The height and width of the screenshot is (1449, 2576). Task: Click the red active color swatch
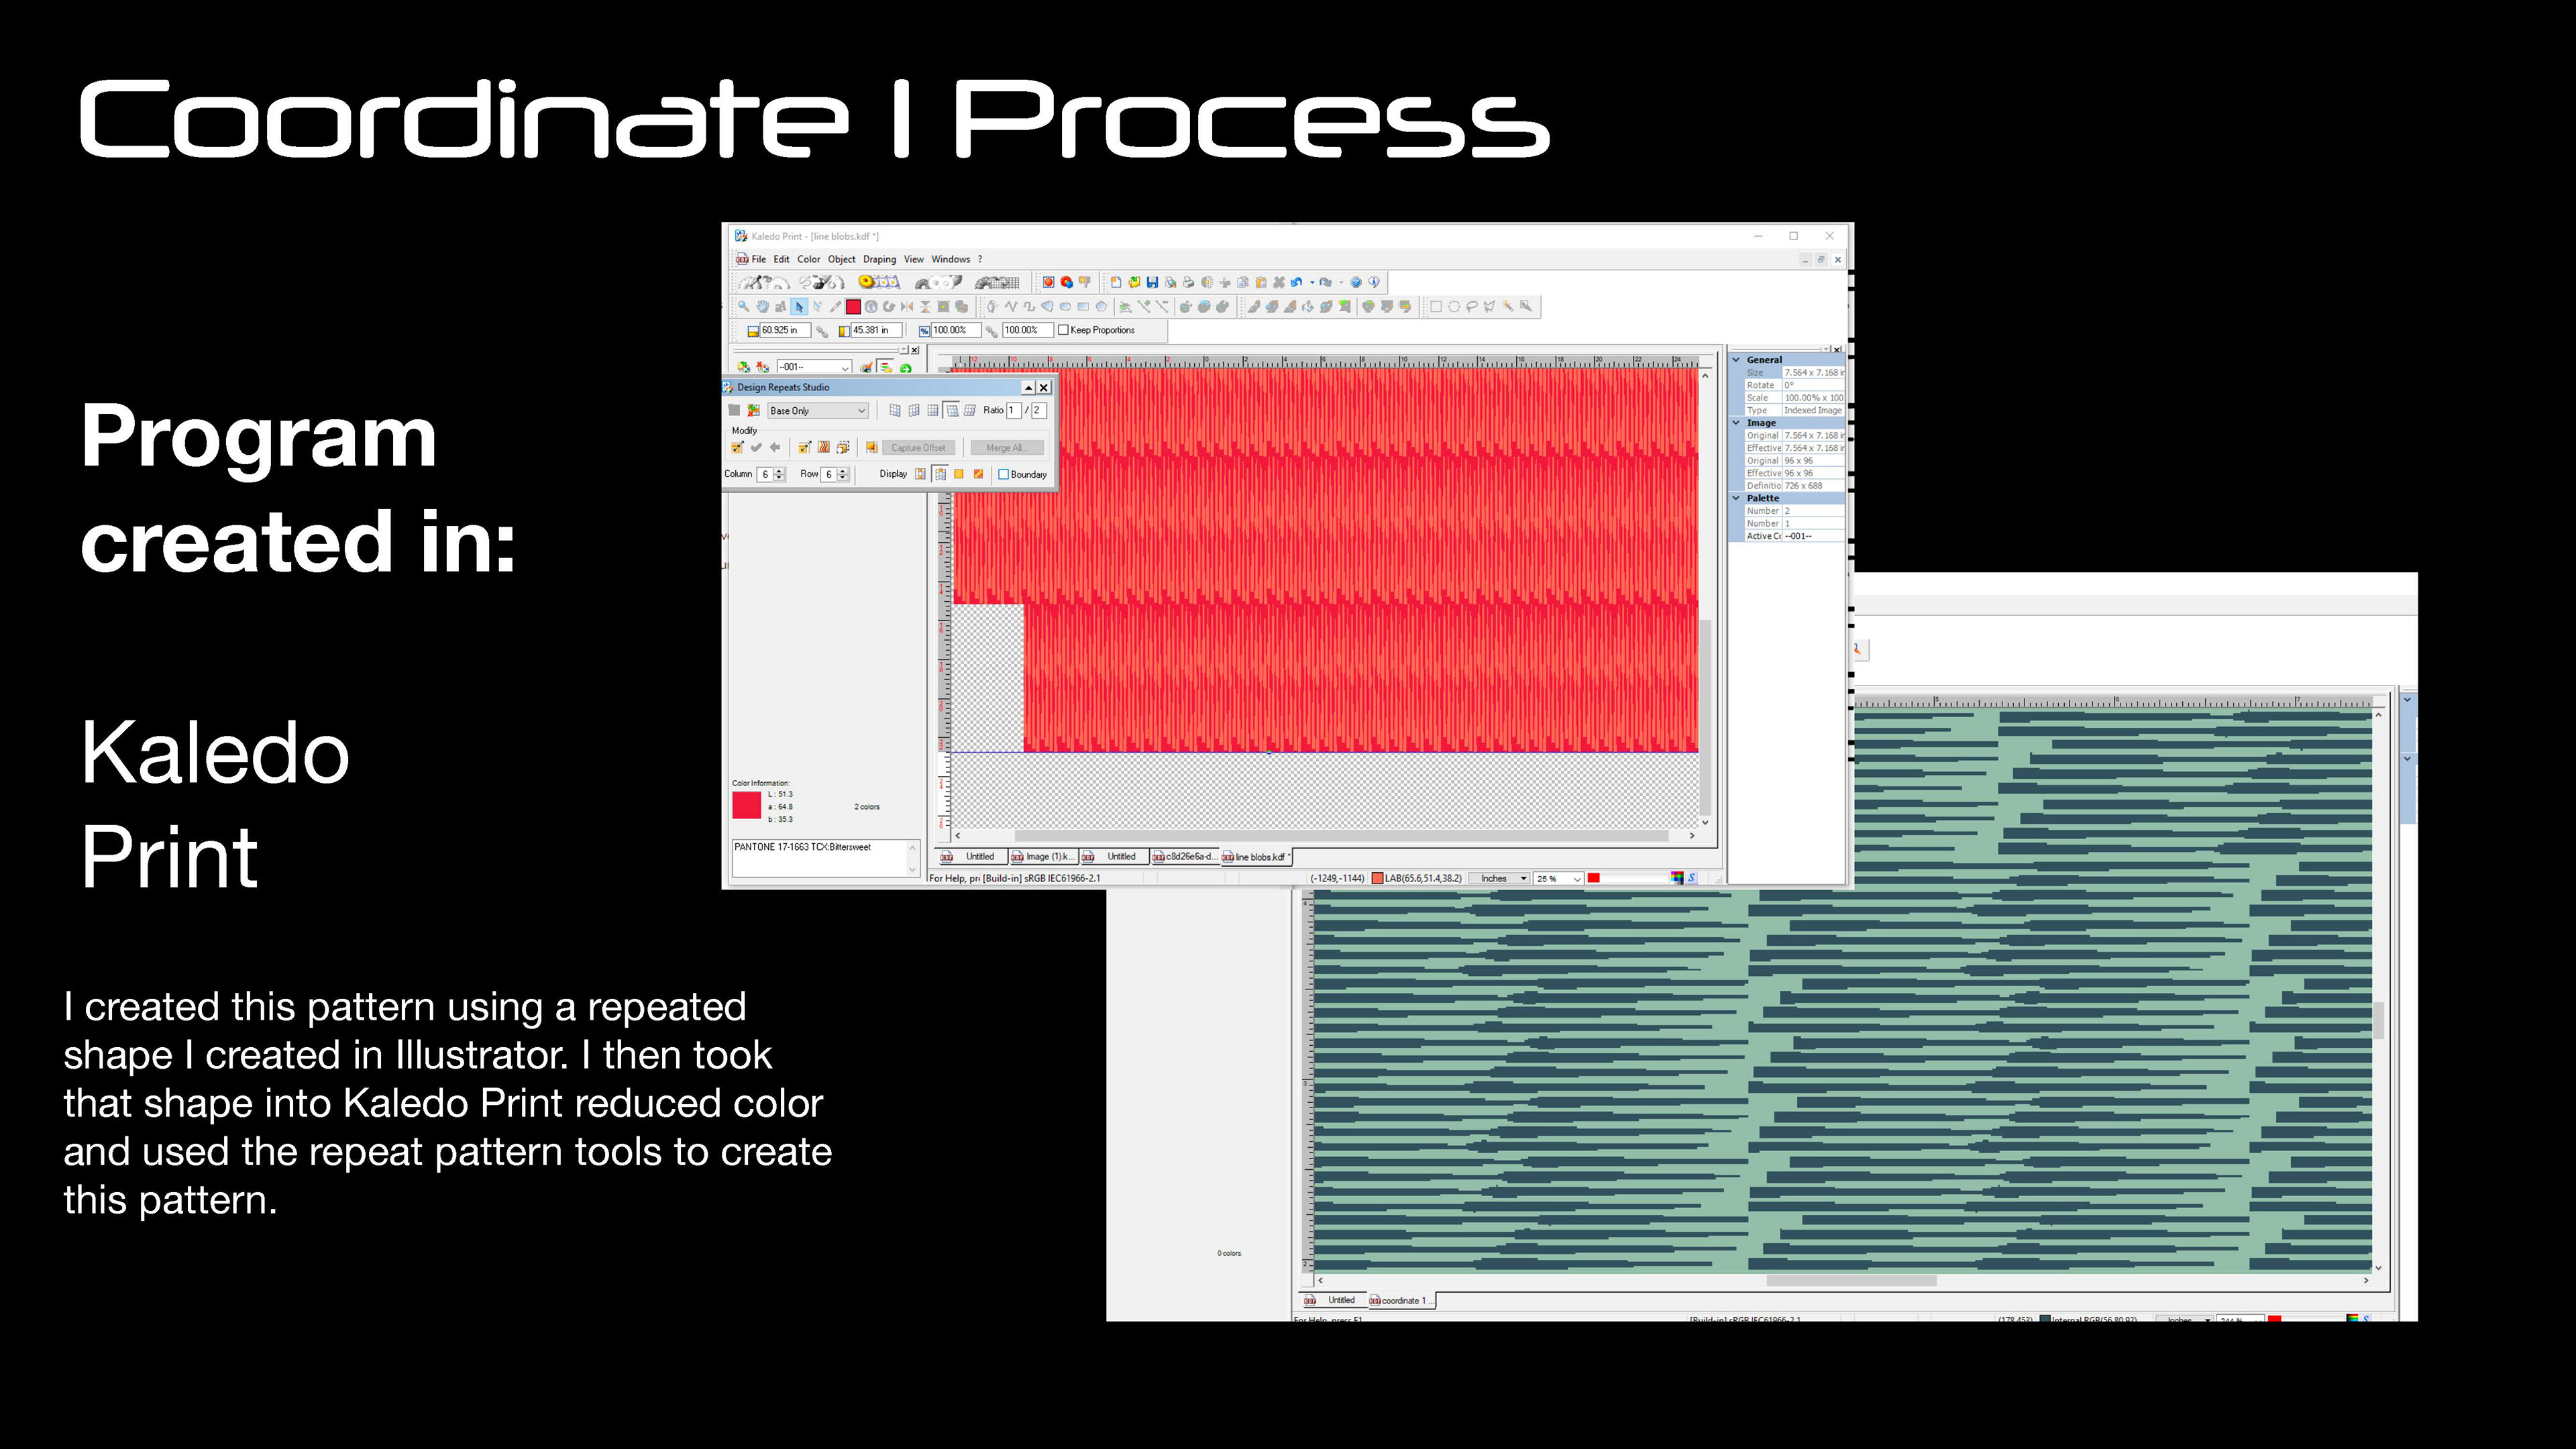click(853, 307)
